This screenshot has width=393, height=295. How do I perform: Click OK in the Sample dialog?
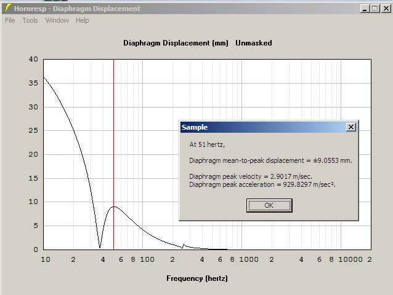(269, 205)
